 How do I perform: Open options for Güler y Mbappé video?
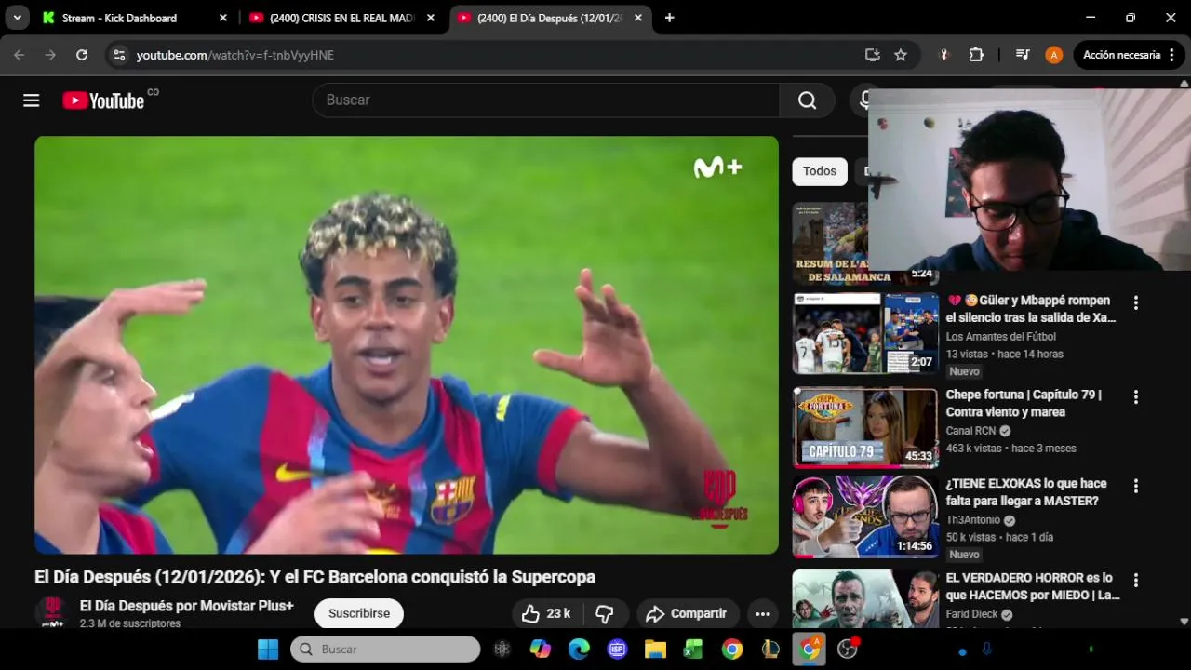1135,302
